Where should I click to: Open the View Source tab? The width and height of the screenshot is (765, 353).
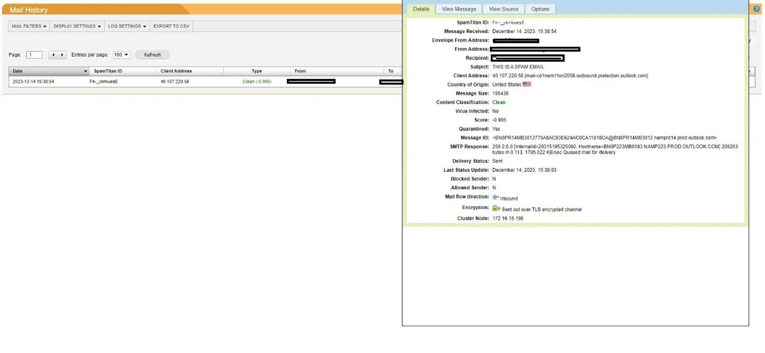point(503,9)
